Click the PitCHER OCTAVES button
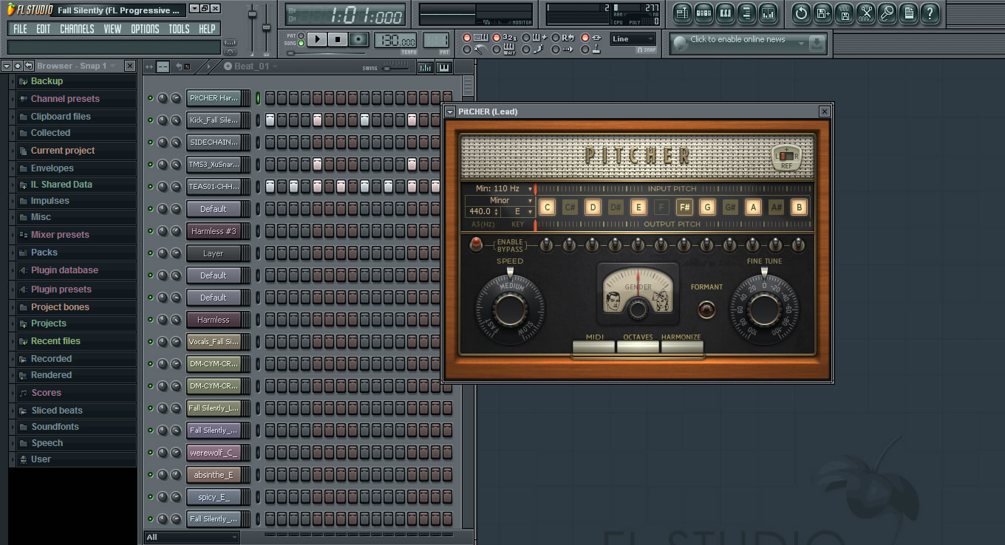The image size is (1005, 545). 638,346
